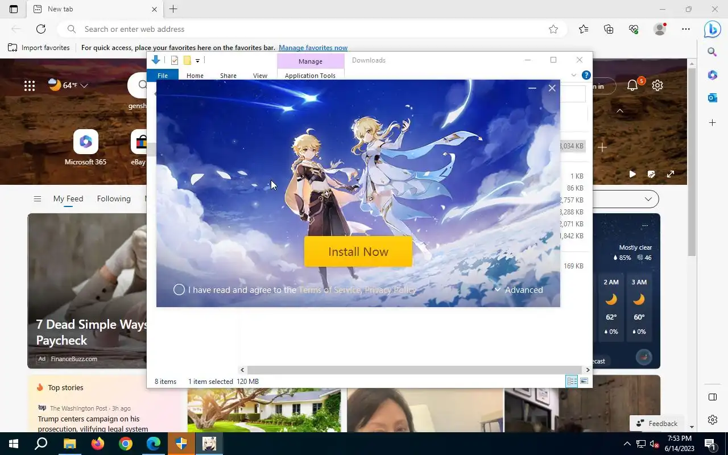Open the Home ribbon tab in Explorer
Viewport: 728px width, 455px height.
point(195,76)
